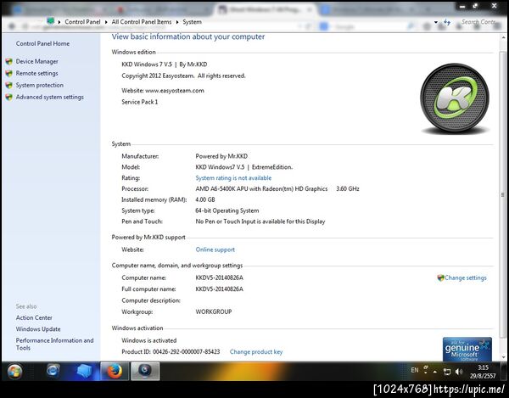509x398 pixels.
Task: Open Windows Update under See also
Action: coord(38,329)
